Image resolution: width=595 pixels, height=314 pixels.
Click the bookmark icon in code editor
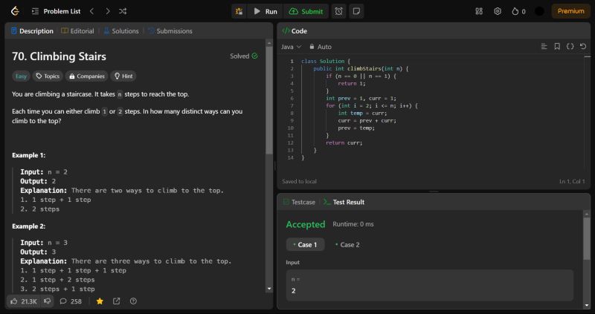(x=557, y=47)
